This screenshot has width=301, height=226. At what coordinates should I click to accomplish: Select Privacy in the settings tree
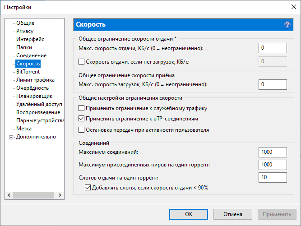pos(25,31)
